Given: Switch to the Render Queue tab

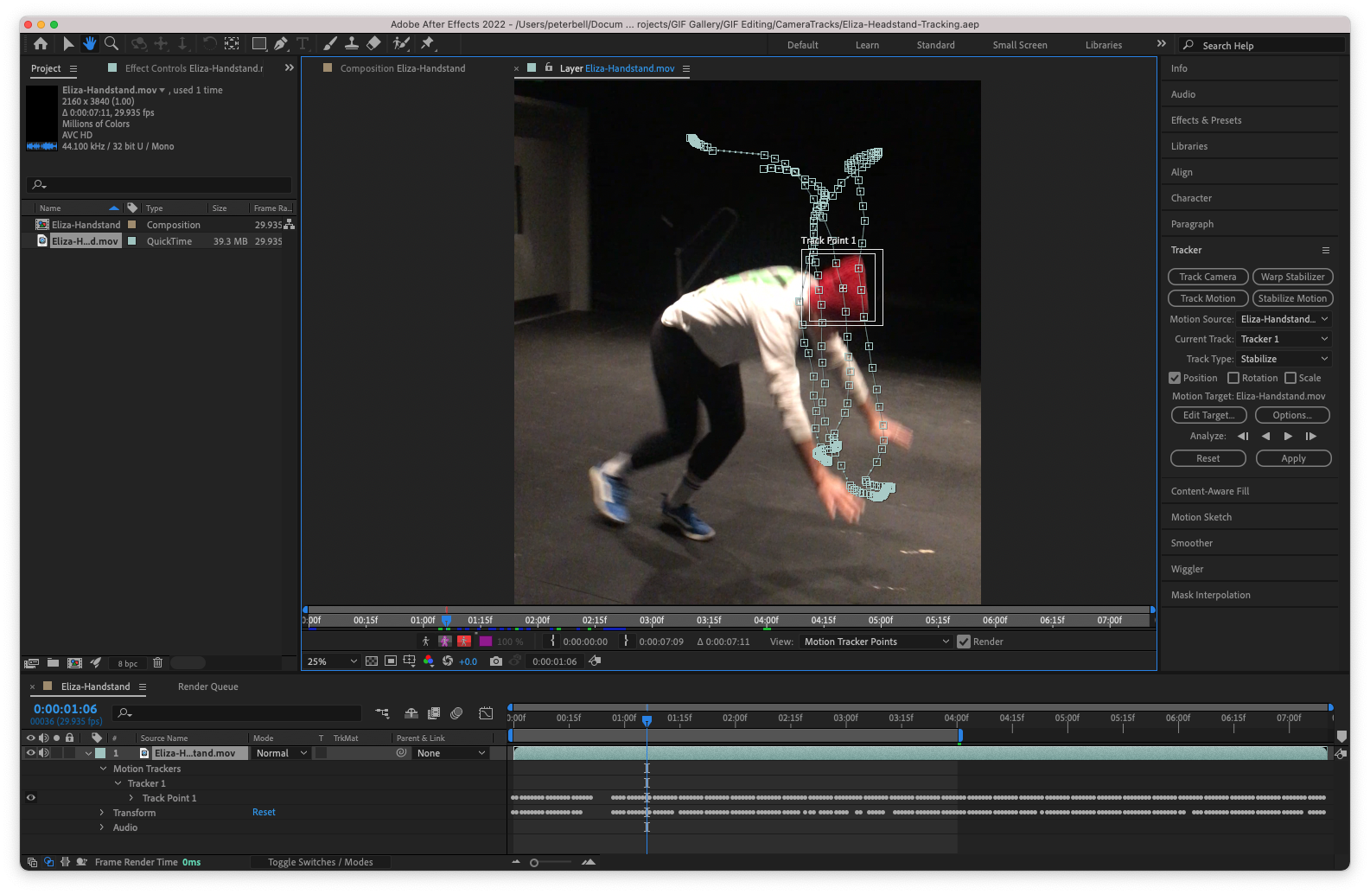Looking at the screenshot, I should click(x=207, y=686).
